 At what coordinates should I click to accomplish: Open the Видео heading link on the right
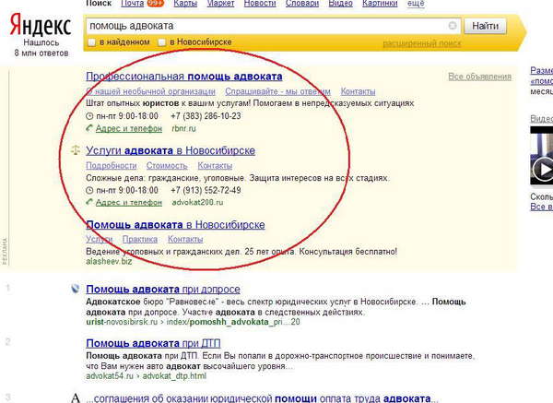tap(541, 119)
